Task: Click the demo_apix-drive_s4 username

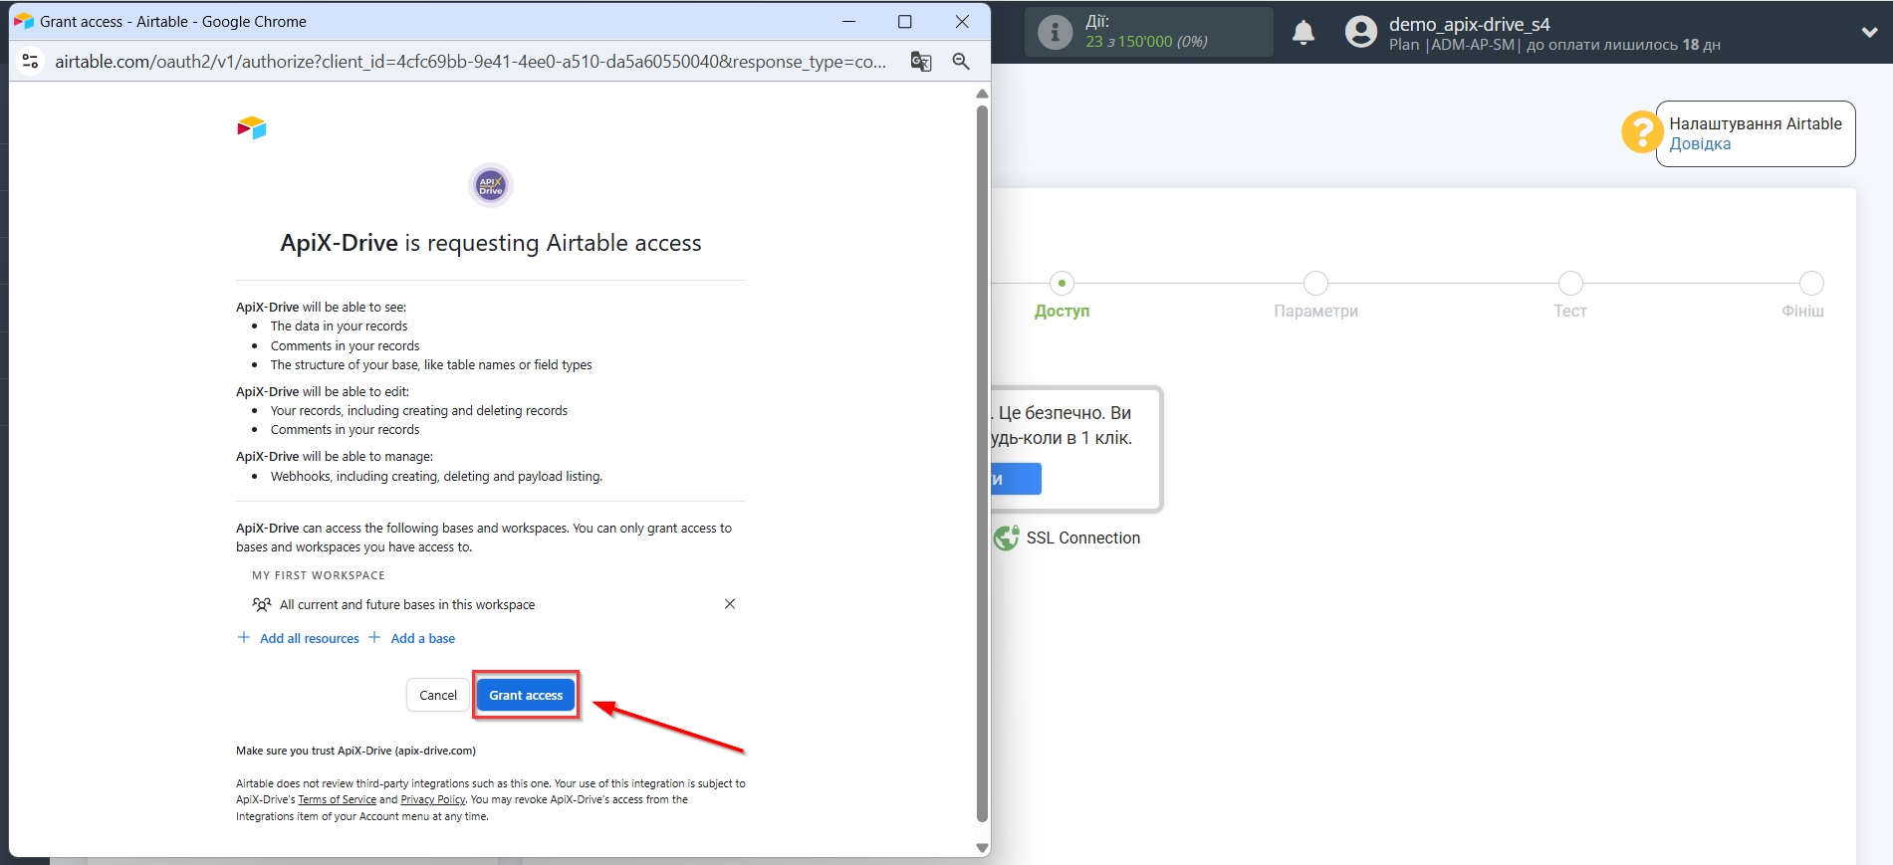Action: (x=1469, y=24)
